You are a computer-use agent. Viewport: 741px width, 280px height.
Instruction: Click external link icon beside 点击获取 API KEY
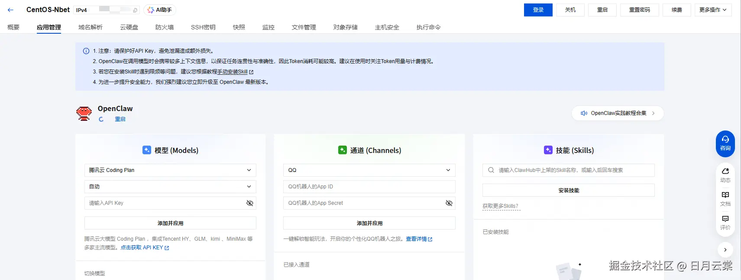click(167, 248)
